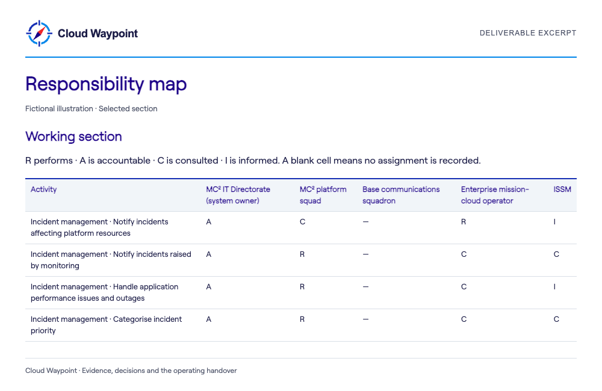
Task: Click the A cell in raised by monitoring row
Action: [208, 254]
